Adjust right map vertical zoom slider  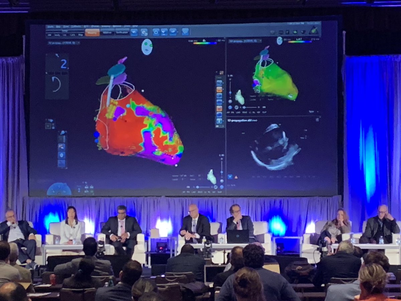[230, 88]
